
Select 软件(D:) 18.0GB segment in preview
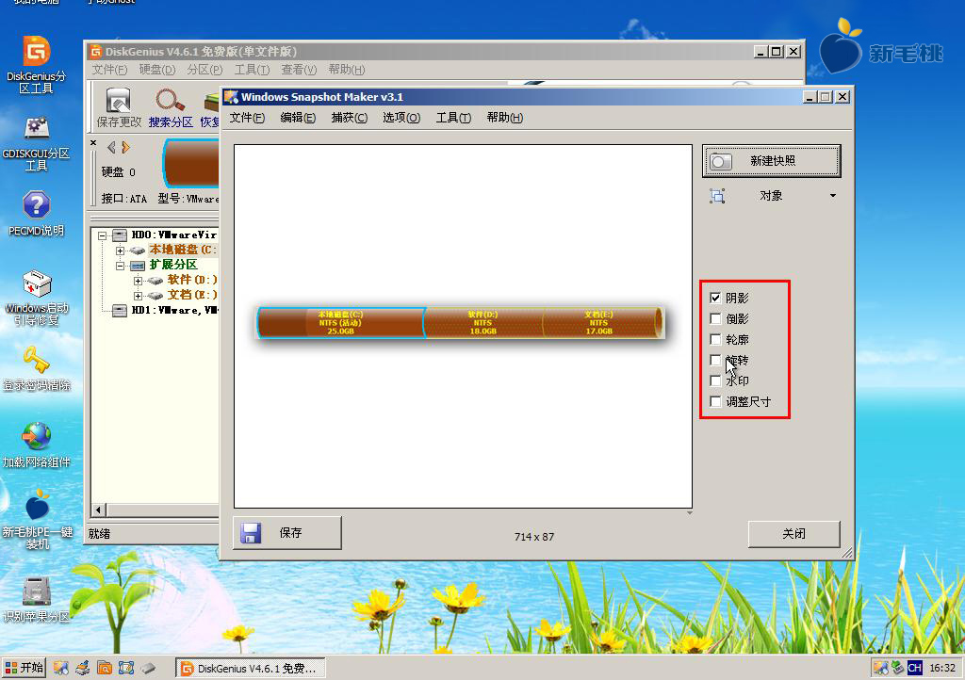point(483,323)
